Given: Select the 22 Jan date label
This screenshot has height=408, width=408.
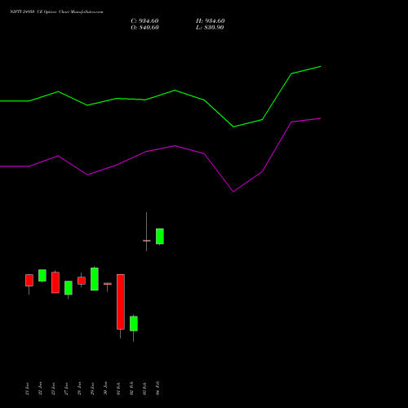Looking at the screenshot, I should [x=40, y=388].
